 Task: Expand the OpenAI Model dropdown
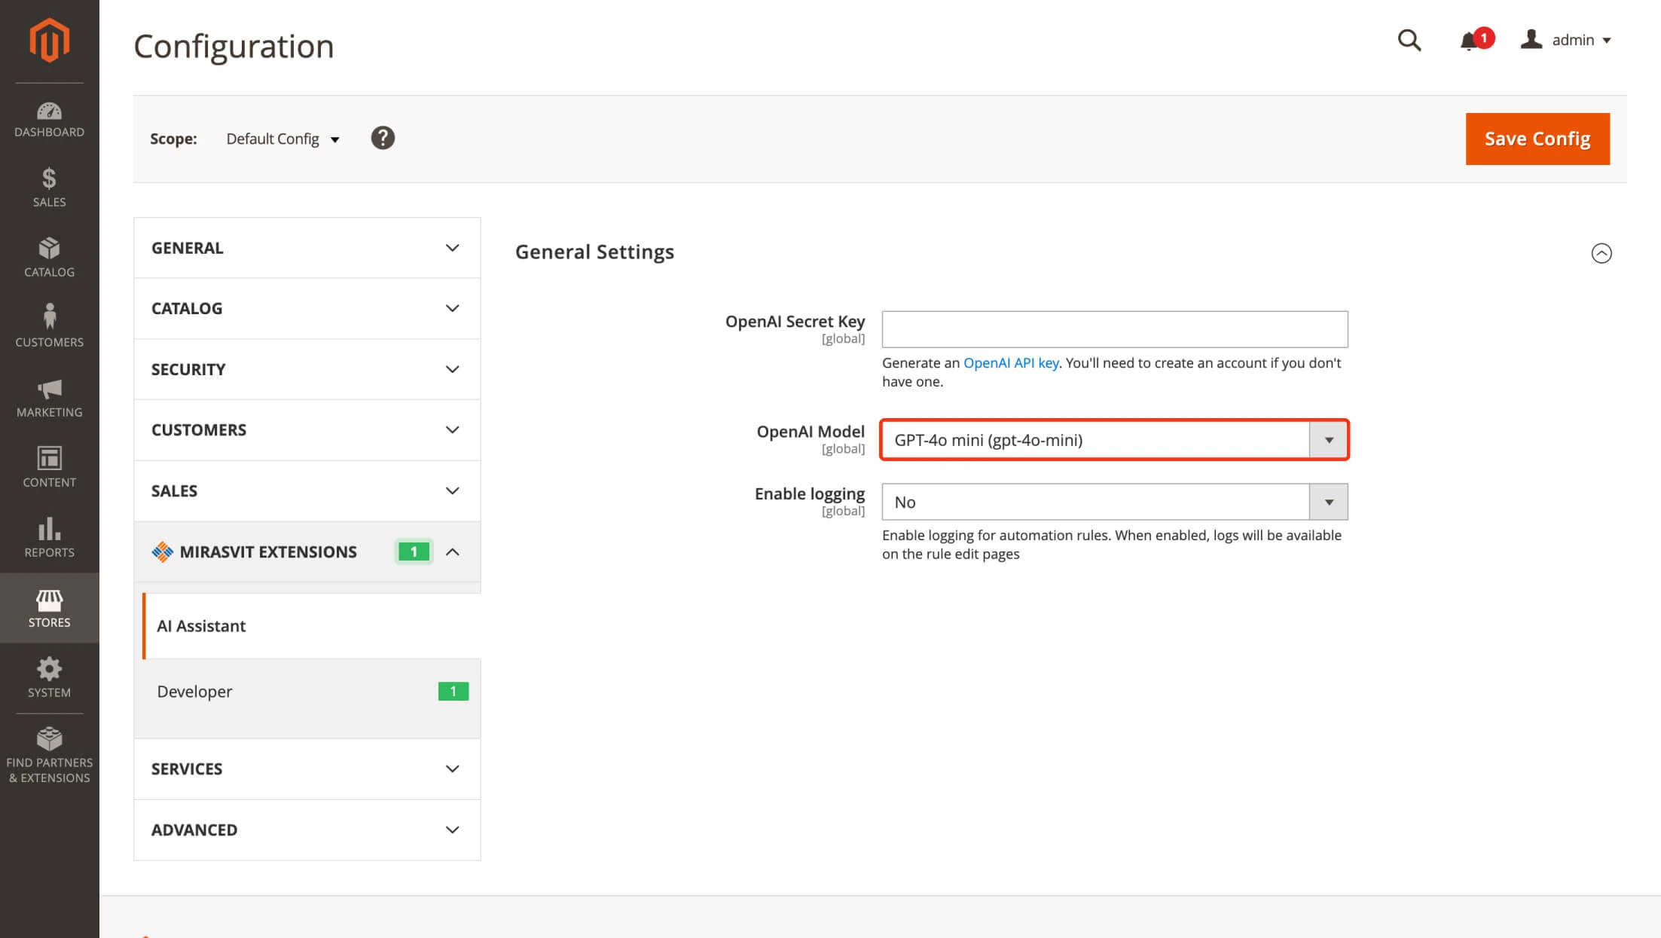pos(1328,439)
